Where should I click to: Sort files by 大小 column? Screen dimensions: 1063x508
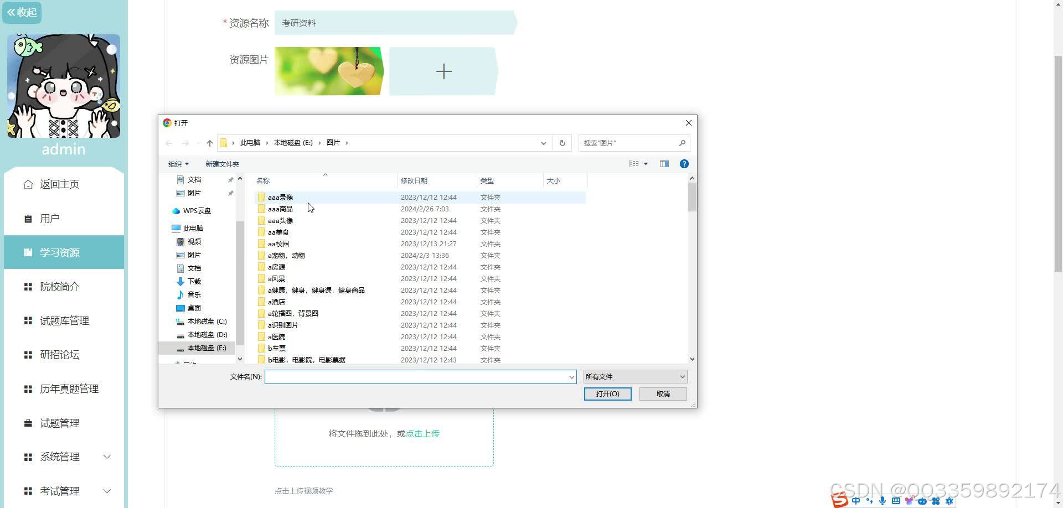point(565,181)
